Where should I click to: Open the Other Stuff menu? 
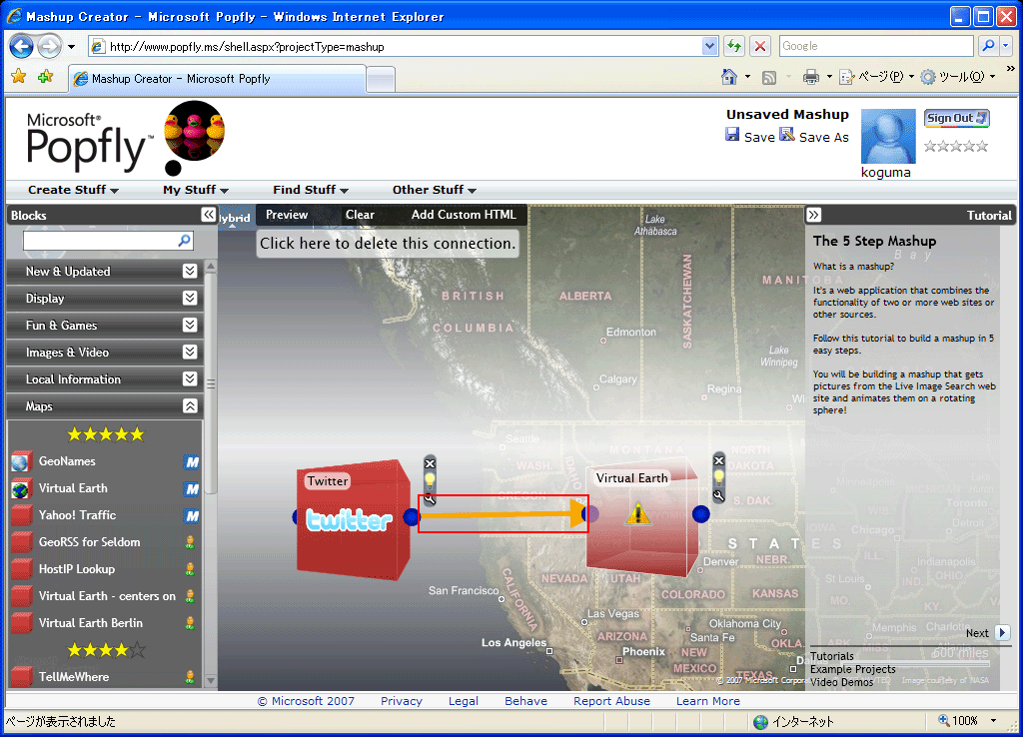pyautogui.click(x=435, y=190)
